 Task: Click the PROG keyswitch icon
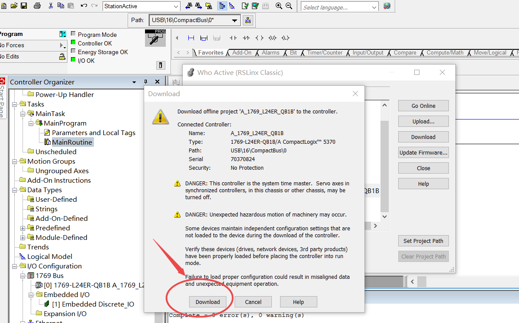[155, 38]
